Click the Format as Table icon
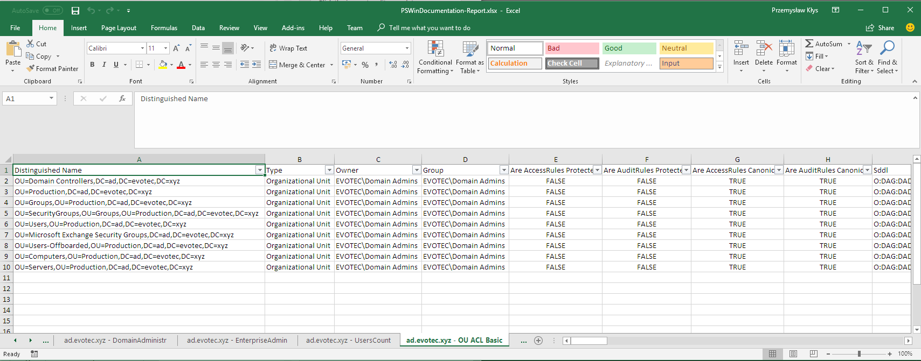Image resolution: width=921 pixels, height=361 pixels. pos(470,57)
